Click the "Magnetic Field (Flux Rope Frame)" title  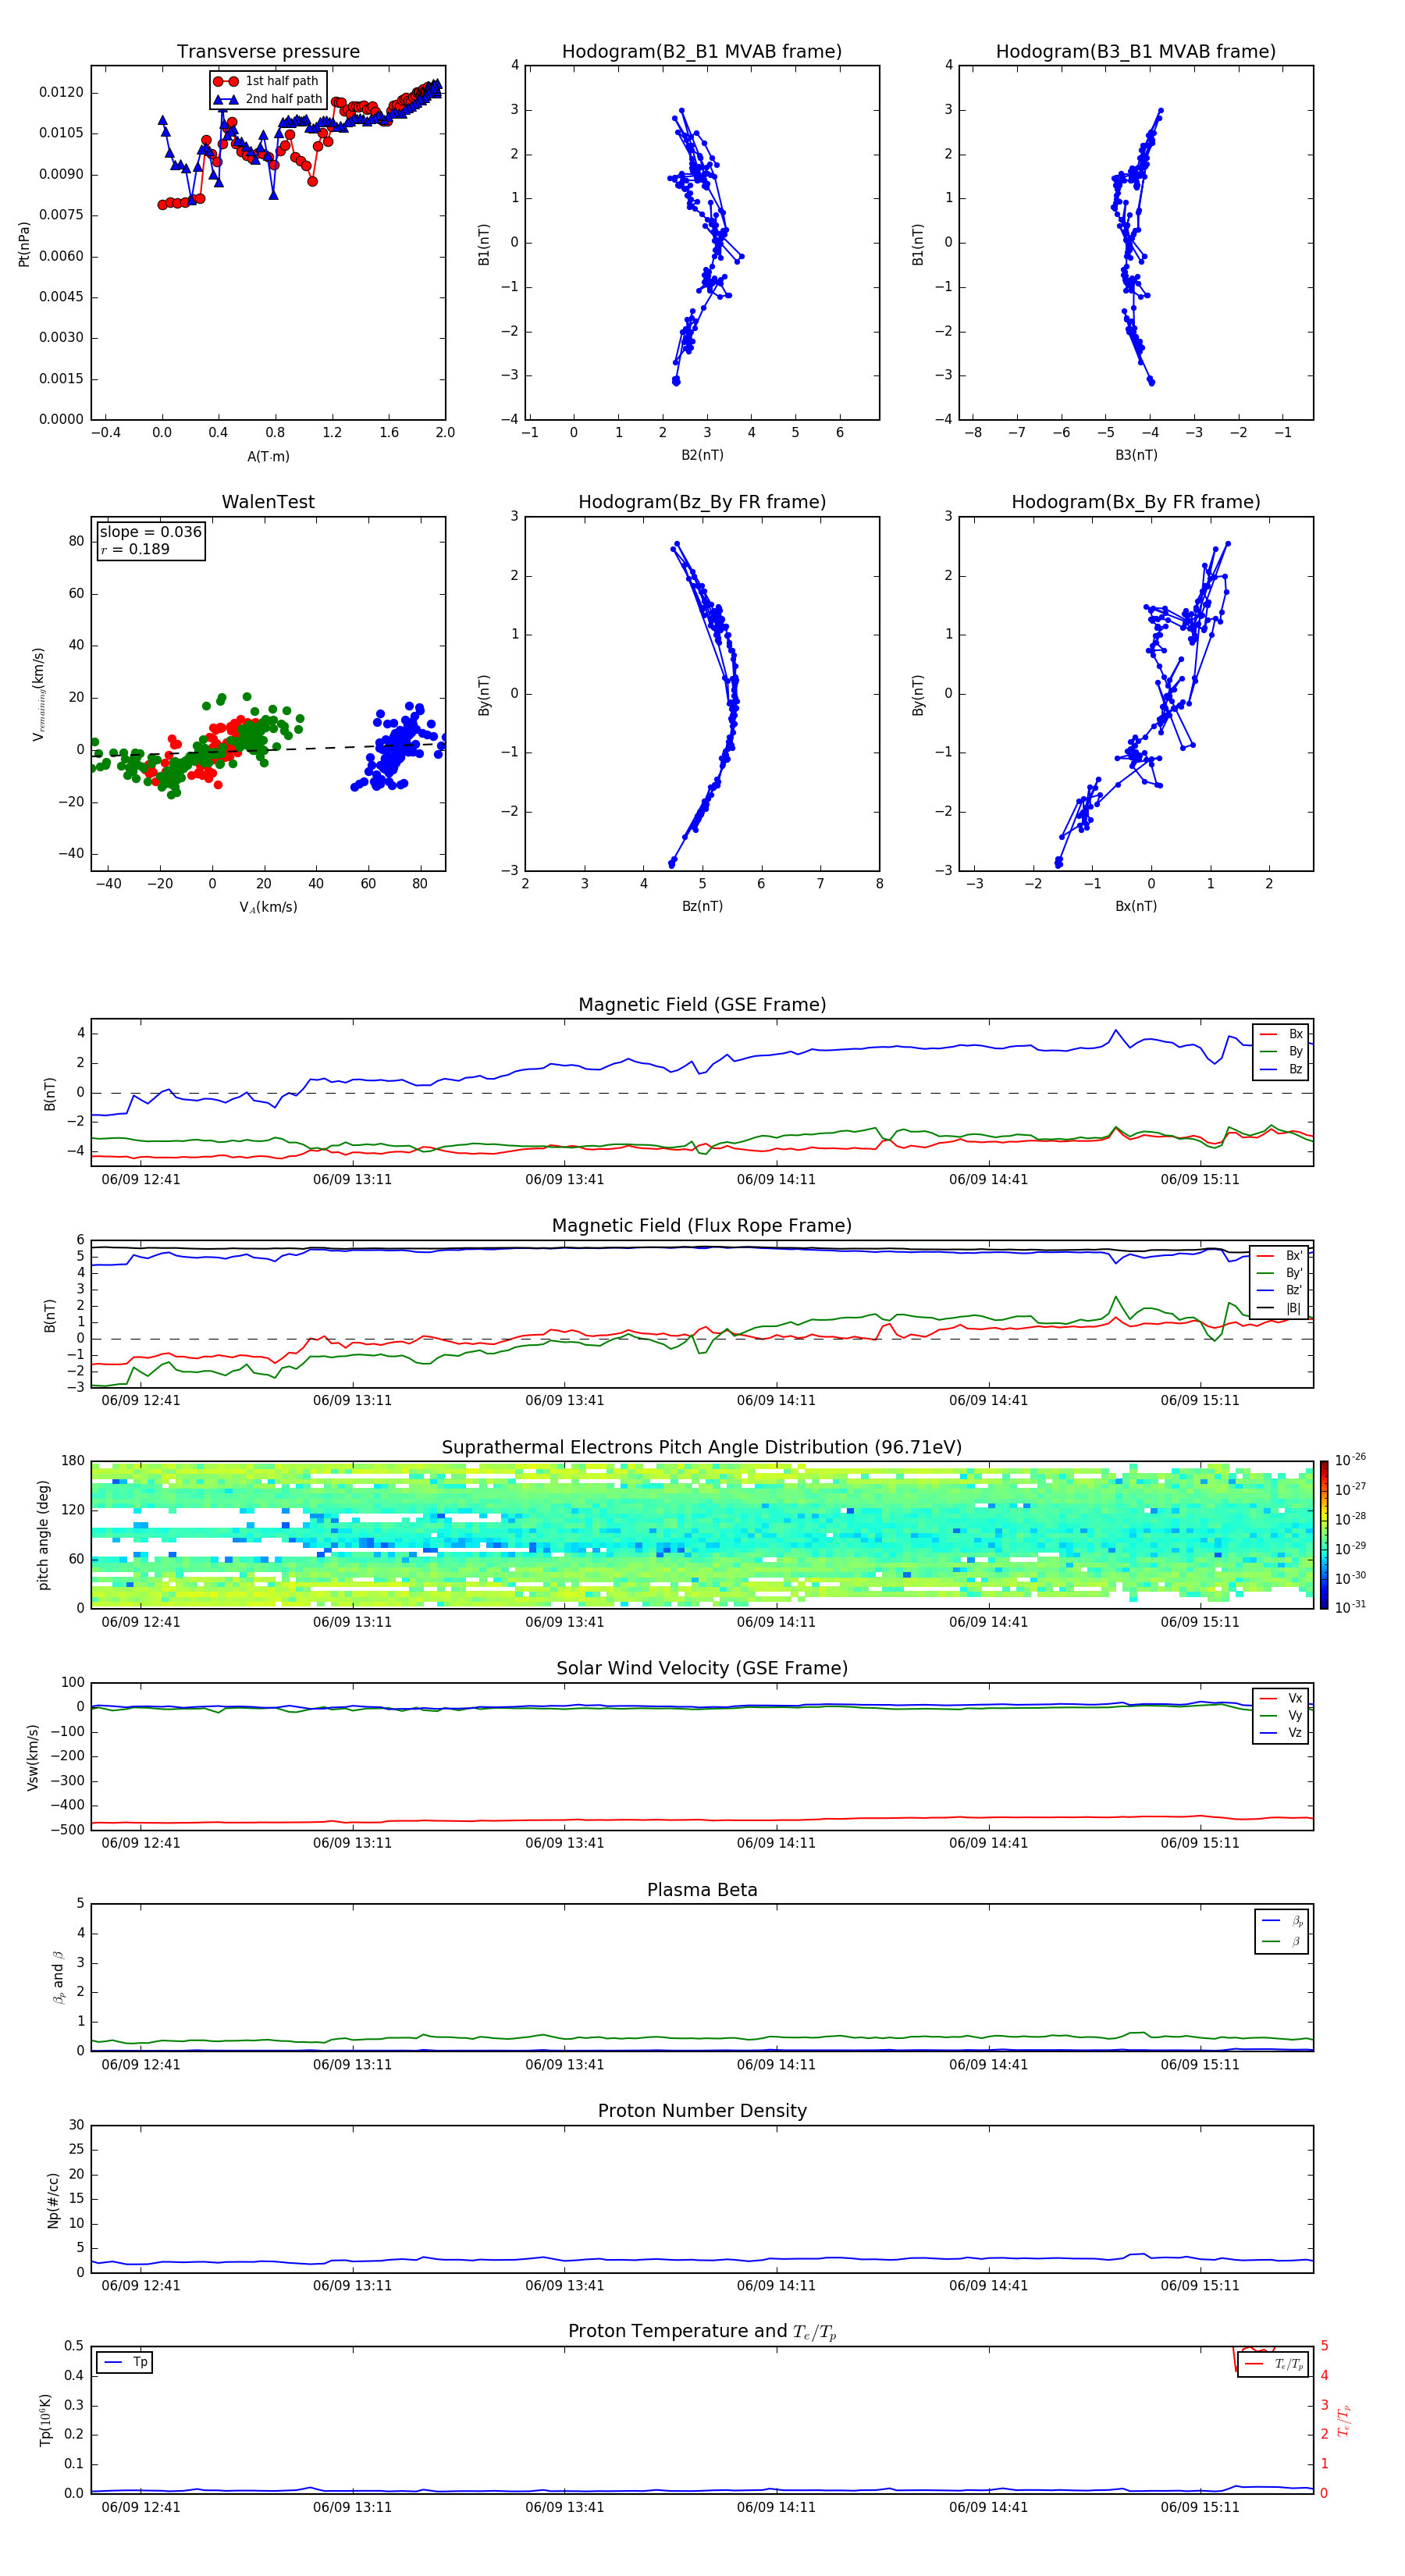(x=702, y=1226)
